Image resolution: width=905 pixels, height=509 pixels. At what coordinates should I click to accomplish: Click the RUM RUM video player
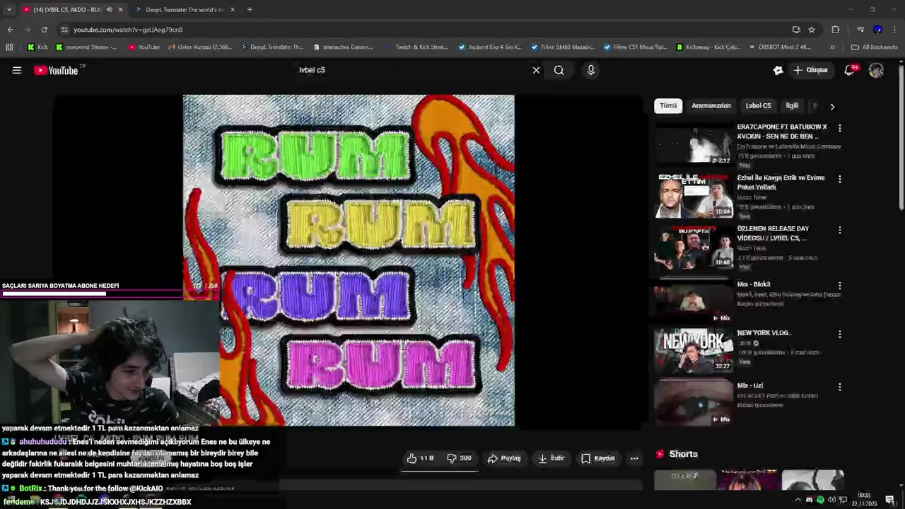click(x=349, y=260)
